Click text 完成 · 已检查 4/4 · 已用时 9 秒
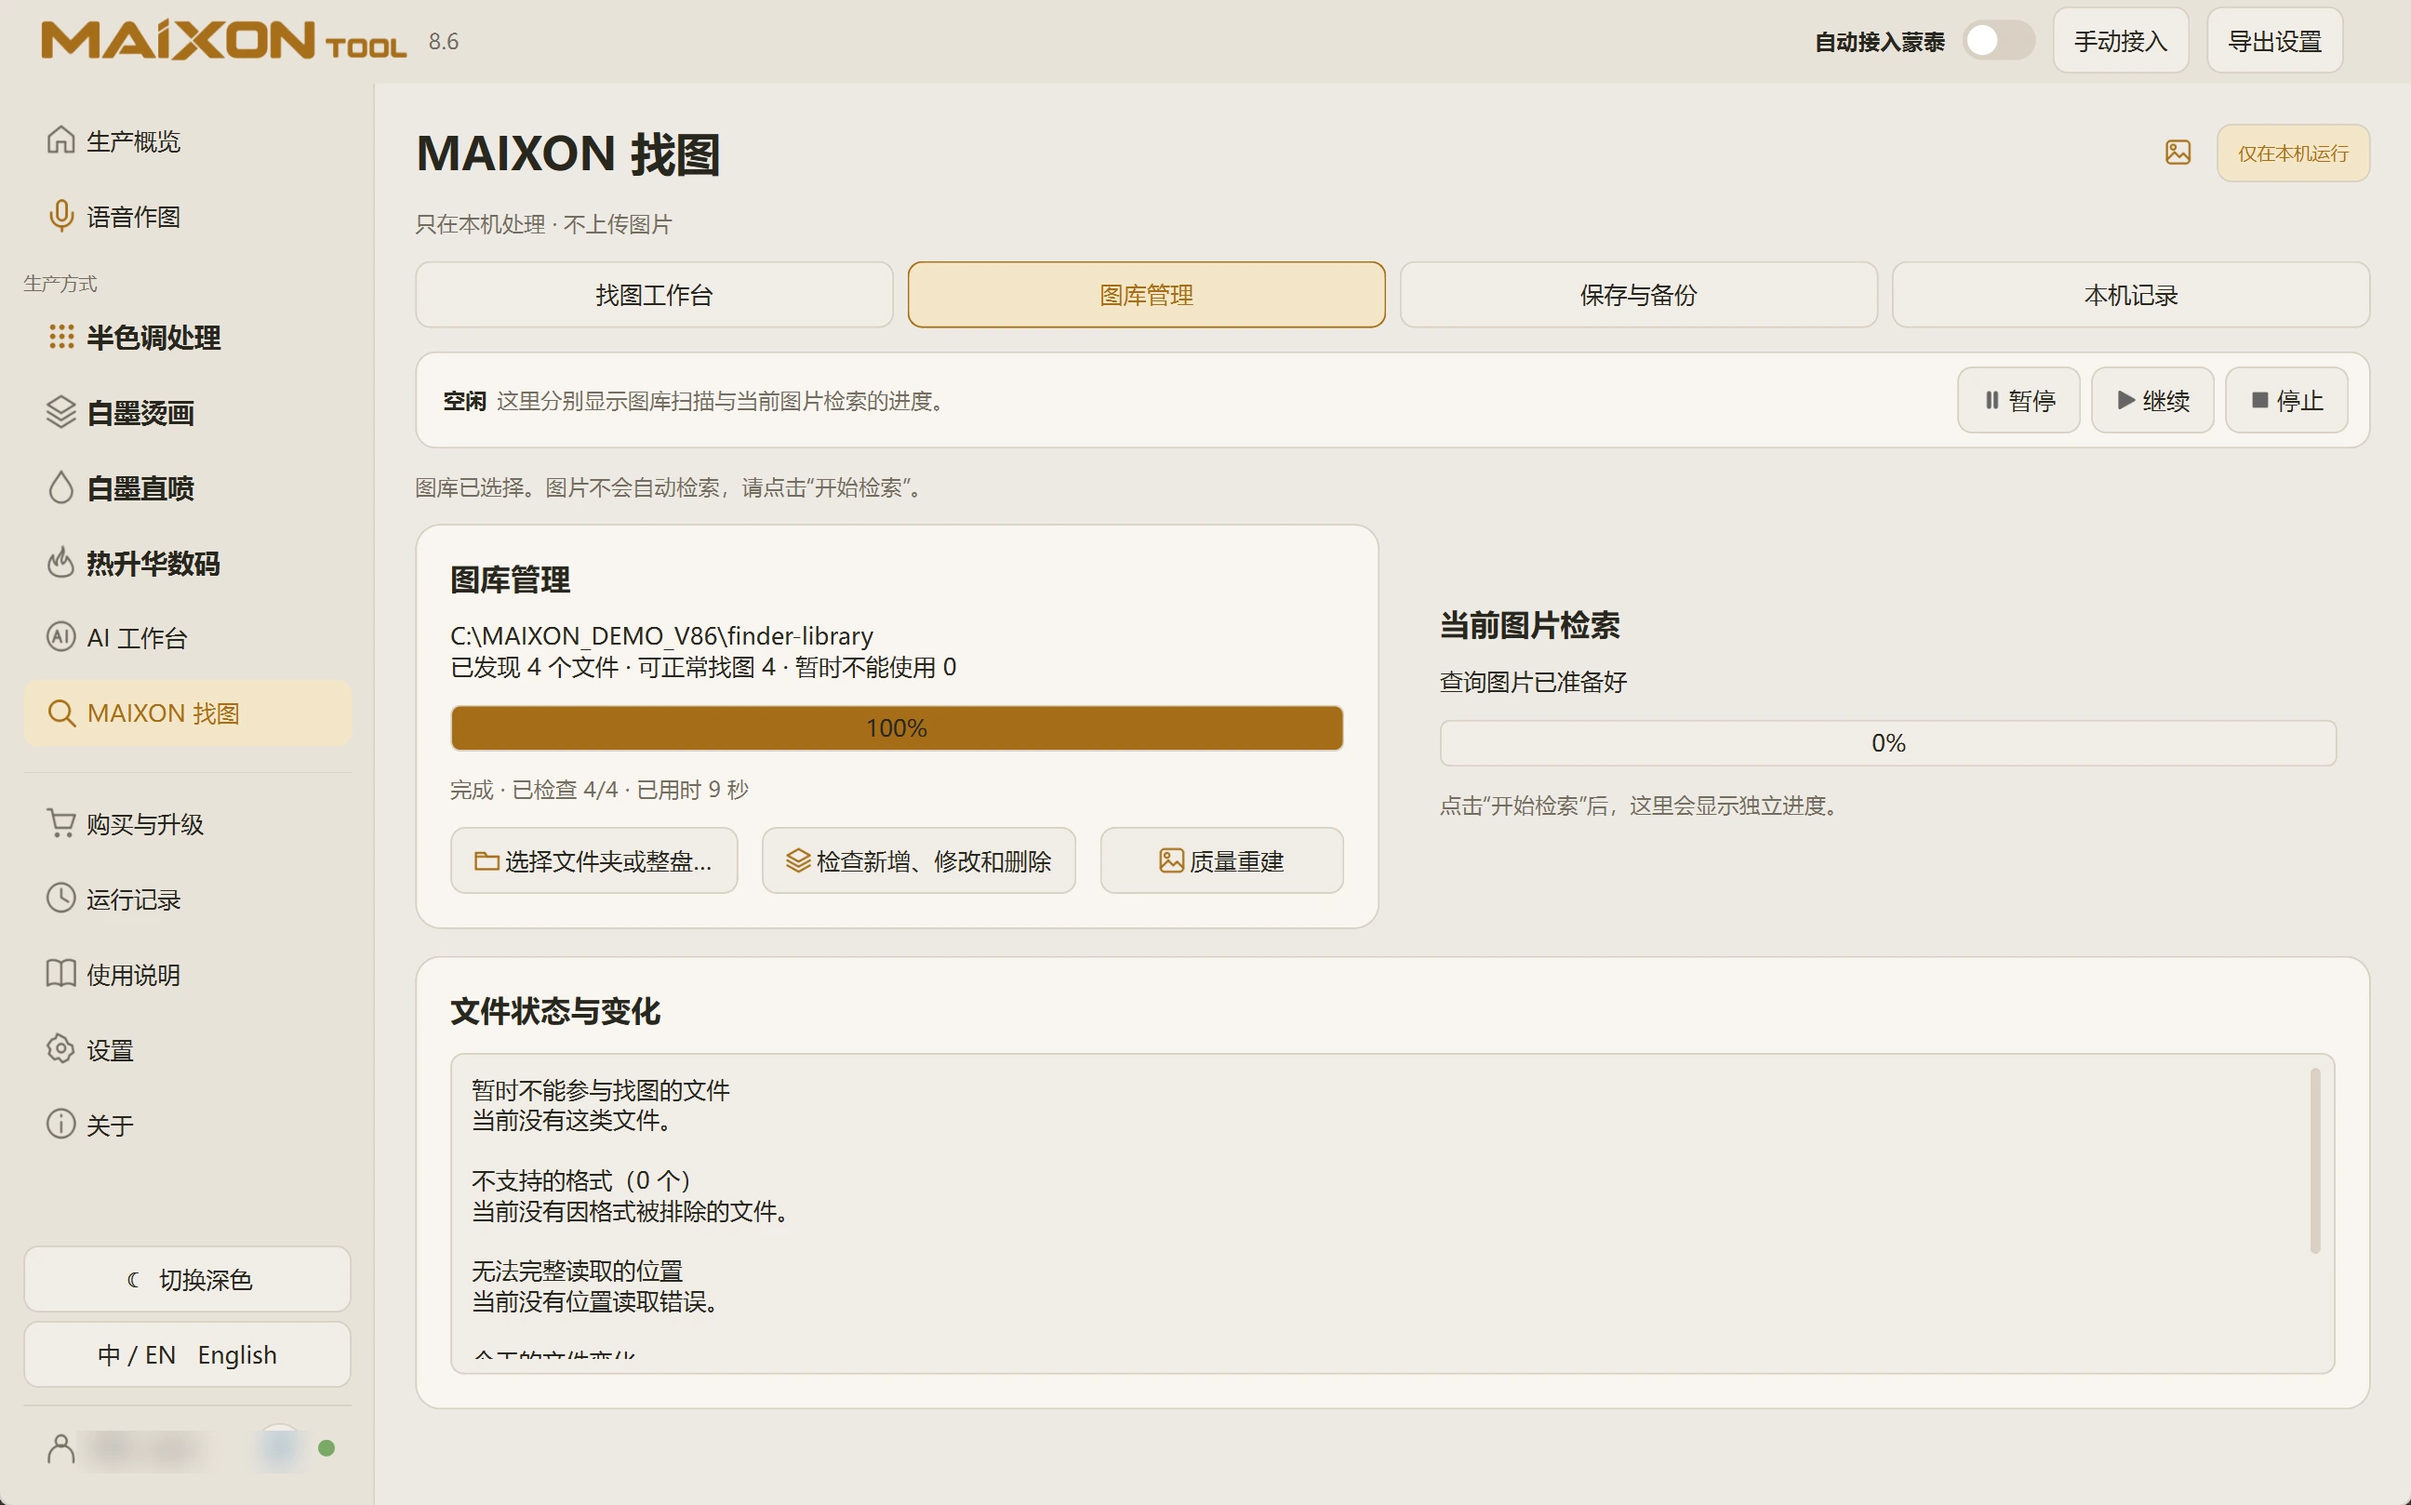The width and height of the screenshot is (2411, 1505). (x=598, y=790)
